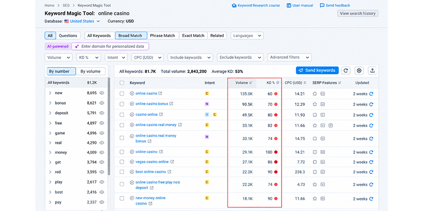Screen dimensions: 423x211
Task: Open the Include keywords dropdown
Action: pos(190,57)
